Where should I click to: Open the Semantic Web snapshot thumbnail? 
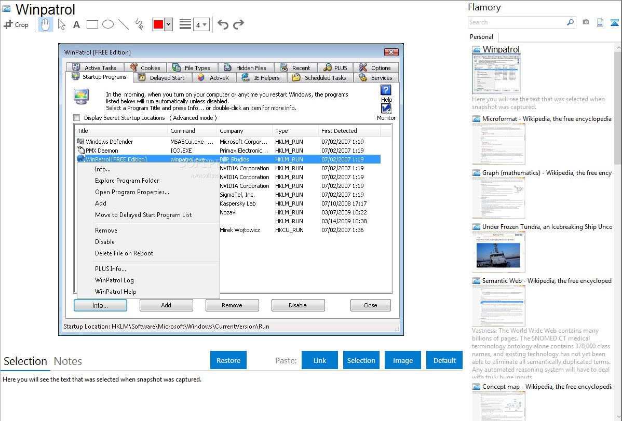click(x=498, y=305)
